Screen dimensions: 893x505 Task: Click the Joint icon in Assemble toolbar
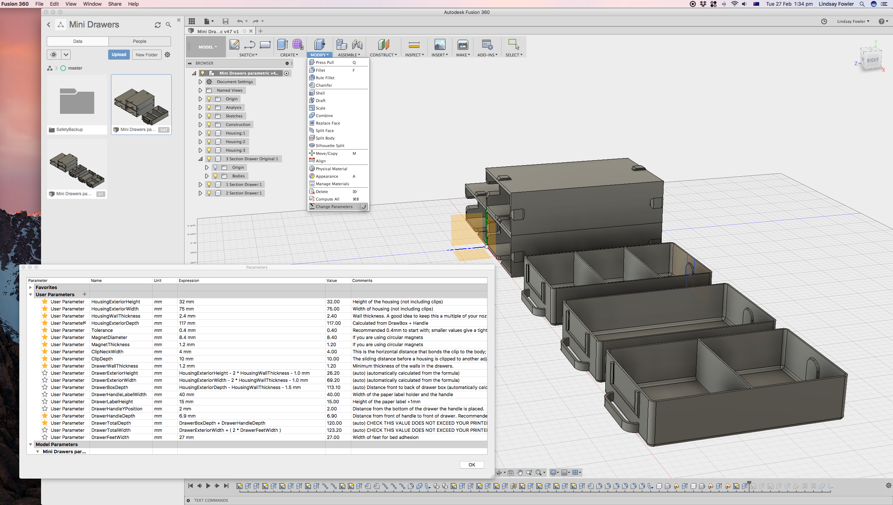coord(357,45)
